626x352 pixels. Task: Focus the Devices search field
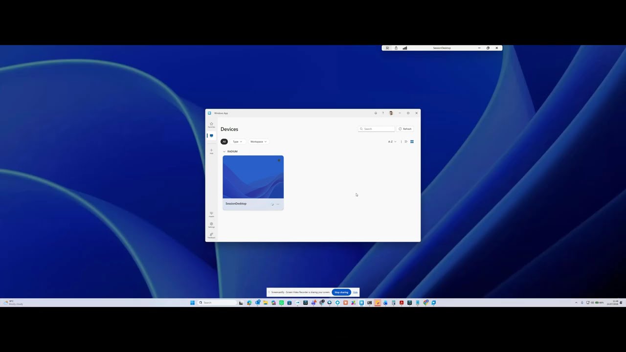tap(376, 129)
